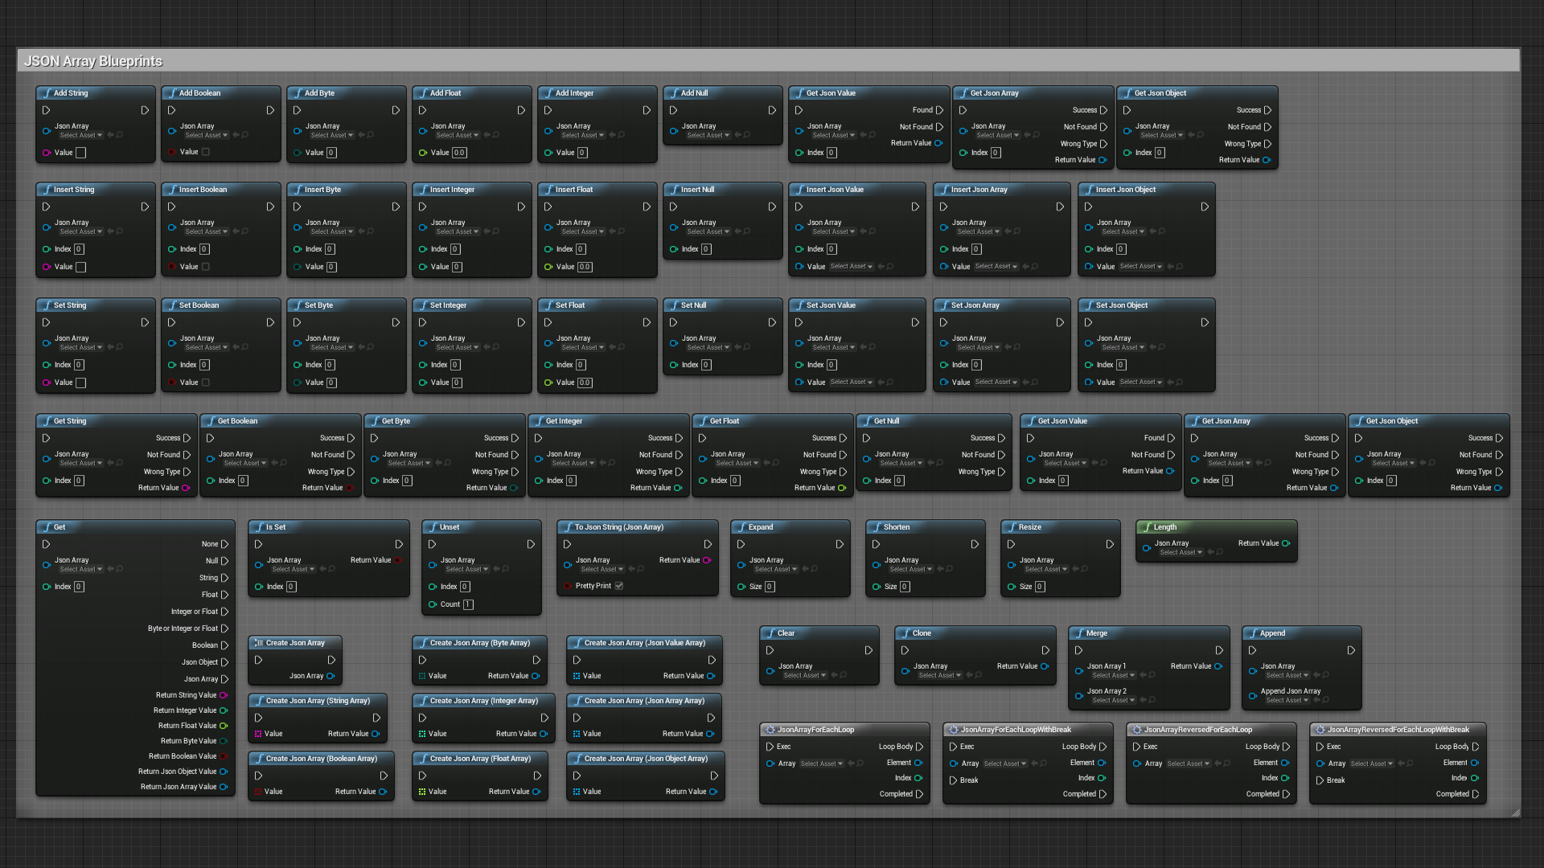Click the Value text box on Add String
The image size is (1544, 868).
click(x=80, y=153)
